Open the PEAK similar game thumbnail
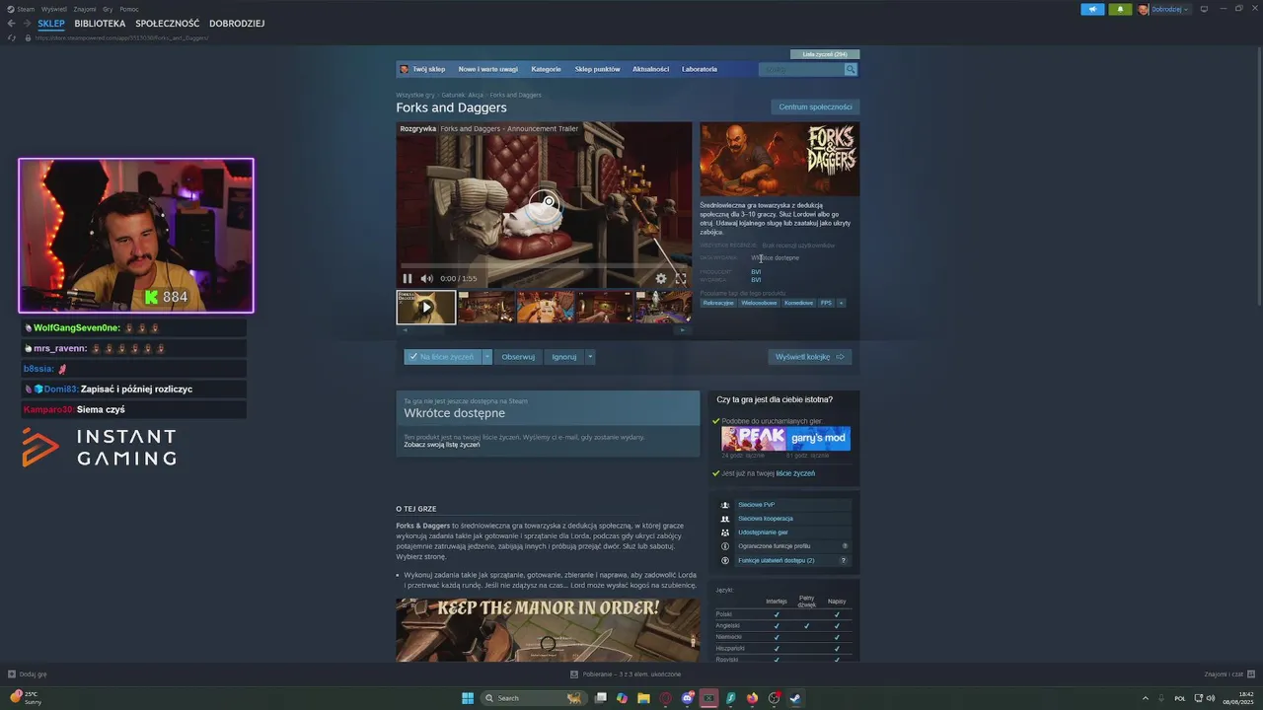 (753, 438)
